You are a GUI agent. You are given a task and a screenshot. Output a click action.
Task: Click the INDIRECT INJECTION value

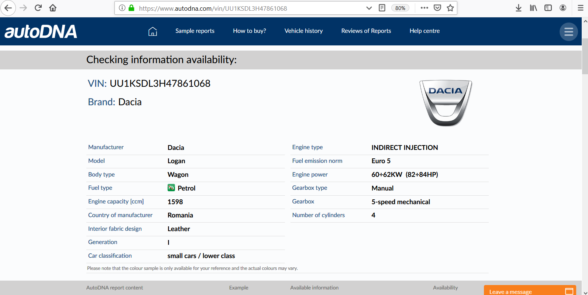(x=405, y=148)
